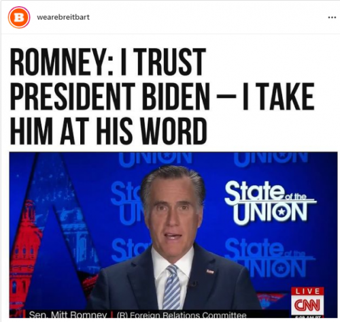The image size is (340, 322).
Task: Click the Foreign Relations Committee caption text
Action: 182,315
